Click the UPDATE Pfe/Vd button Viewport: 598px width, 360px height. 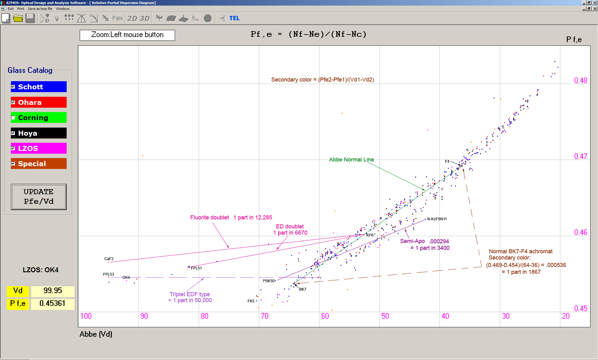pos(39,197)
